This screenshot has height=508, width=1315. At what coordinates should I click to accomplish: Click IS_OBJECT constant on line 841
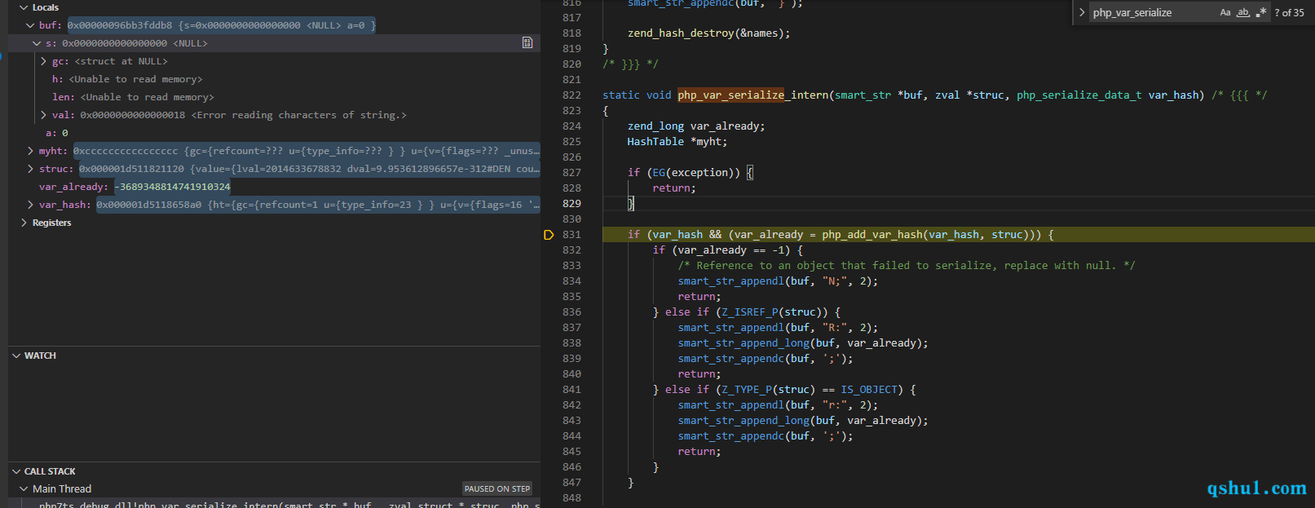(x=869, y=390)
